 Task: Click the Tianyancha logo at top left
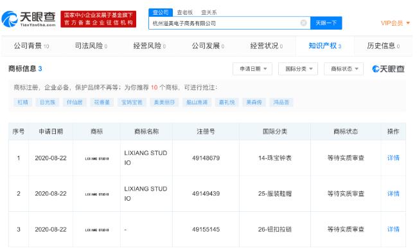click(x=29, y=19)
